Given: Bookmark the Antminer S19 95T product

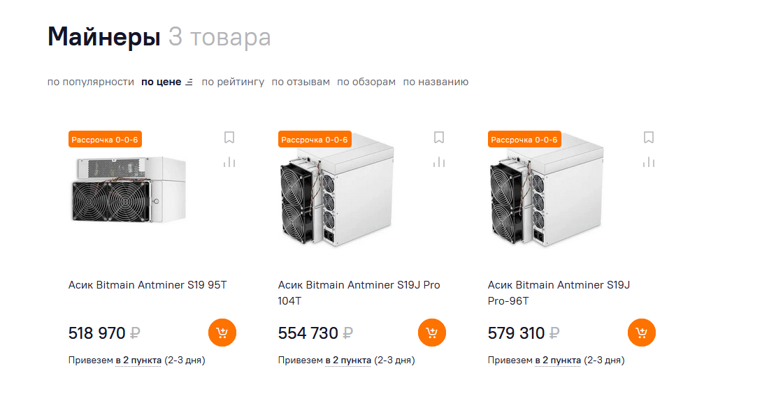Looking at the screenshot, I should [229, 138].
